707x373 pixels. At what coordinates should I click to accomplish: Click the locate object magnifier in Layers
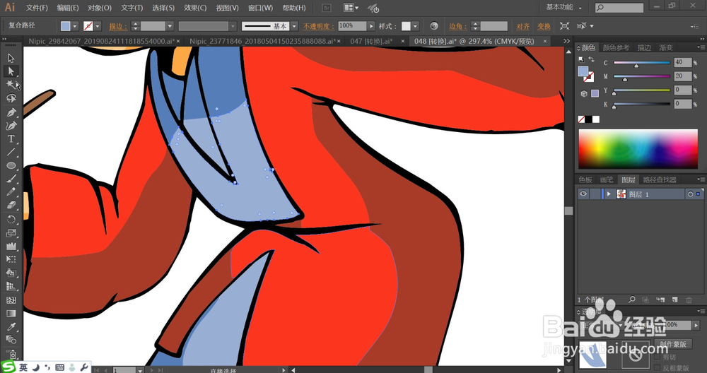click(632, 300)
